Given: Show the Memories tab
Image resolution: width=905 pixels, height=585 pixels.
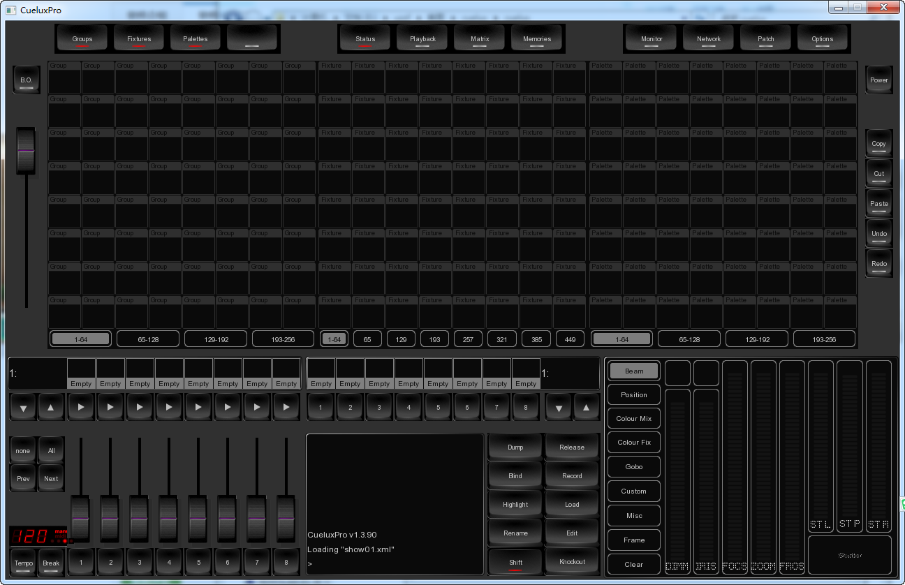Looking at the screenshot, I should (x=537, y=38).
